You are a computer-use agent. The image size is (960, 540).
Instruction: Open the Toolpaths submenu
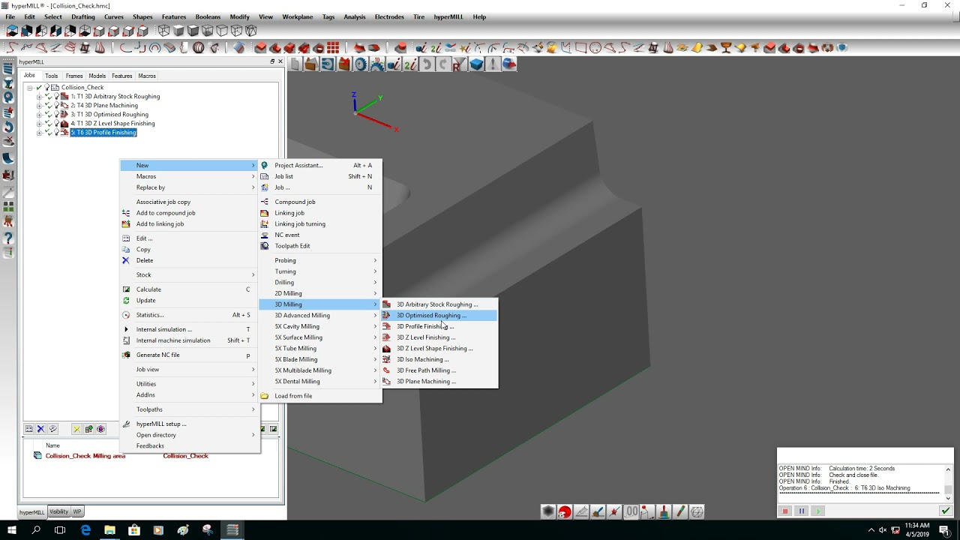pyautogui.click(x=190, y=409)
